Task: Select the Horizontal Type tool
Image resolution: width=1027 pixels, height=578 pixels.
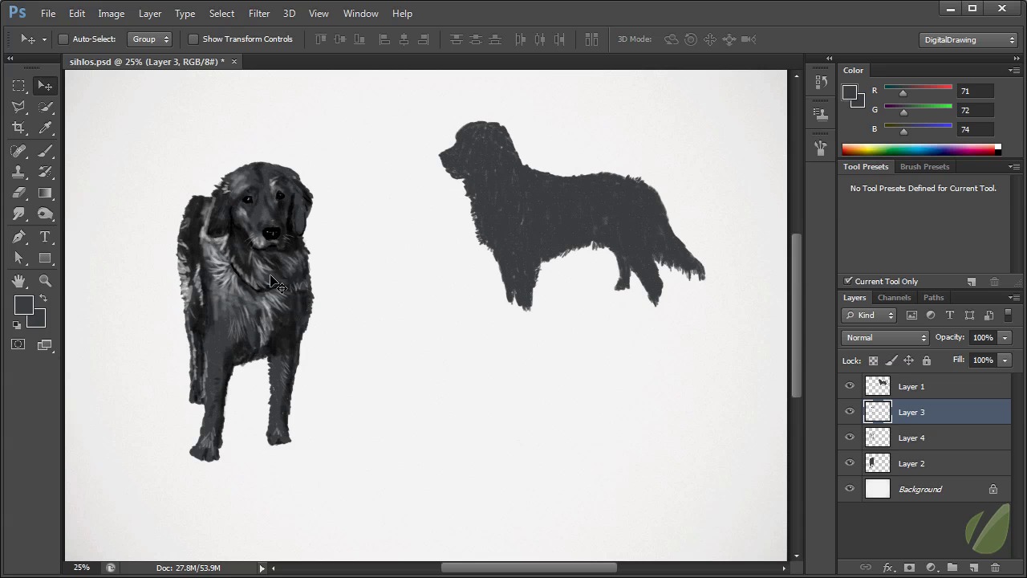Action: pos(45,237)
